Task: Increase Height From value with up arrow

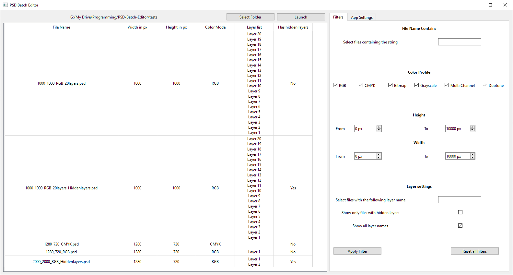Action: [379, 127]
